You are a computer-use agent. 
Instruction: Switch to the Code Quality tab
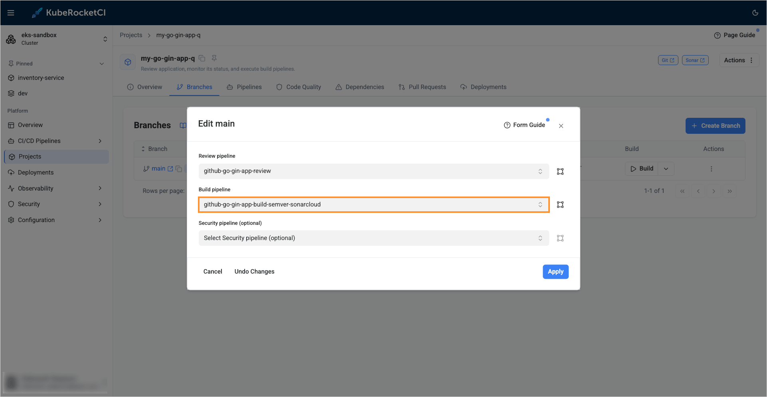(x=303, y=87)
